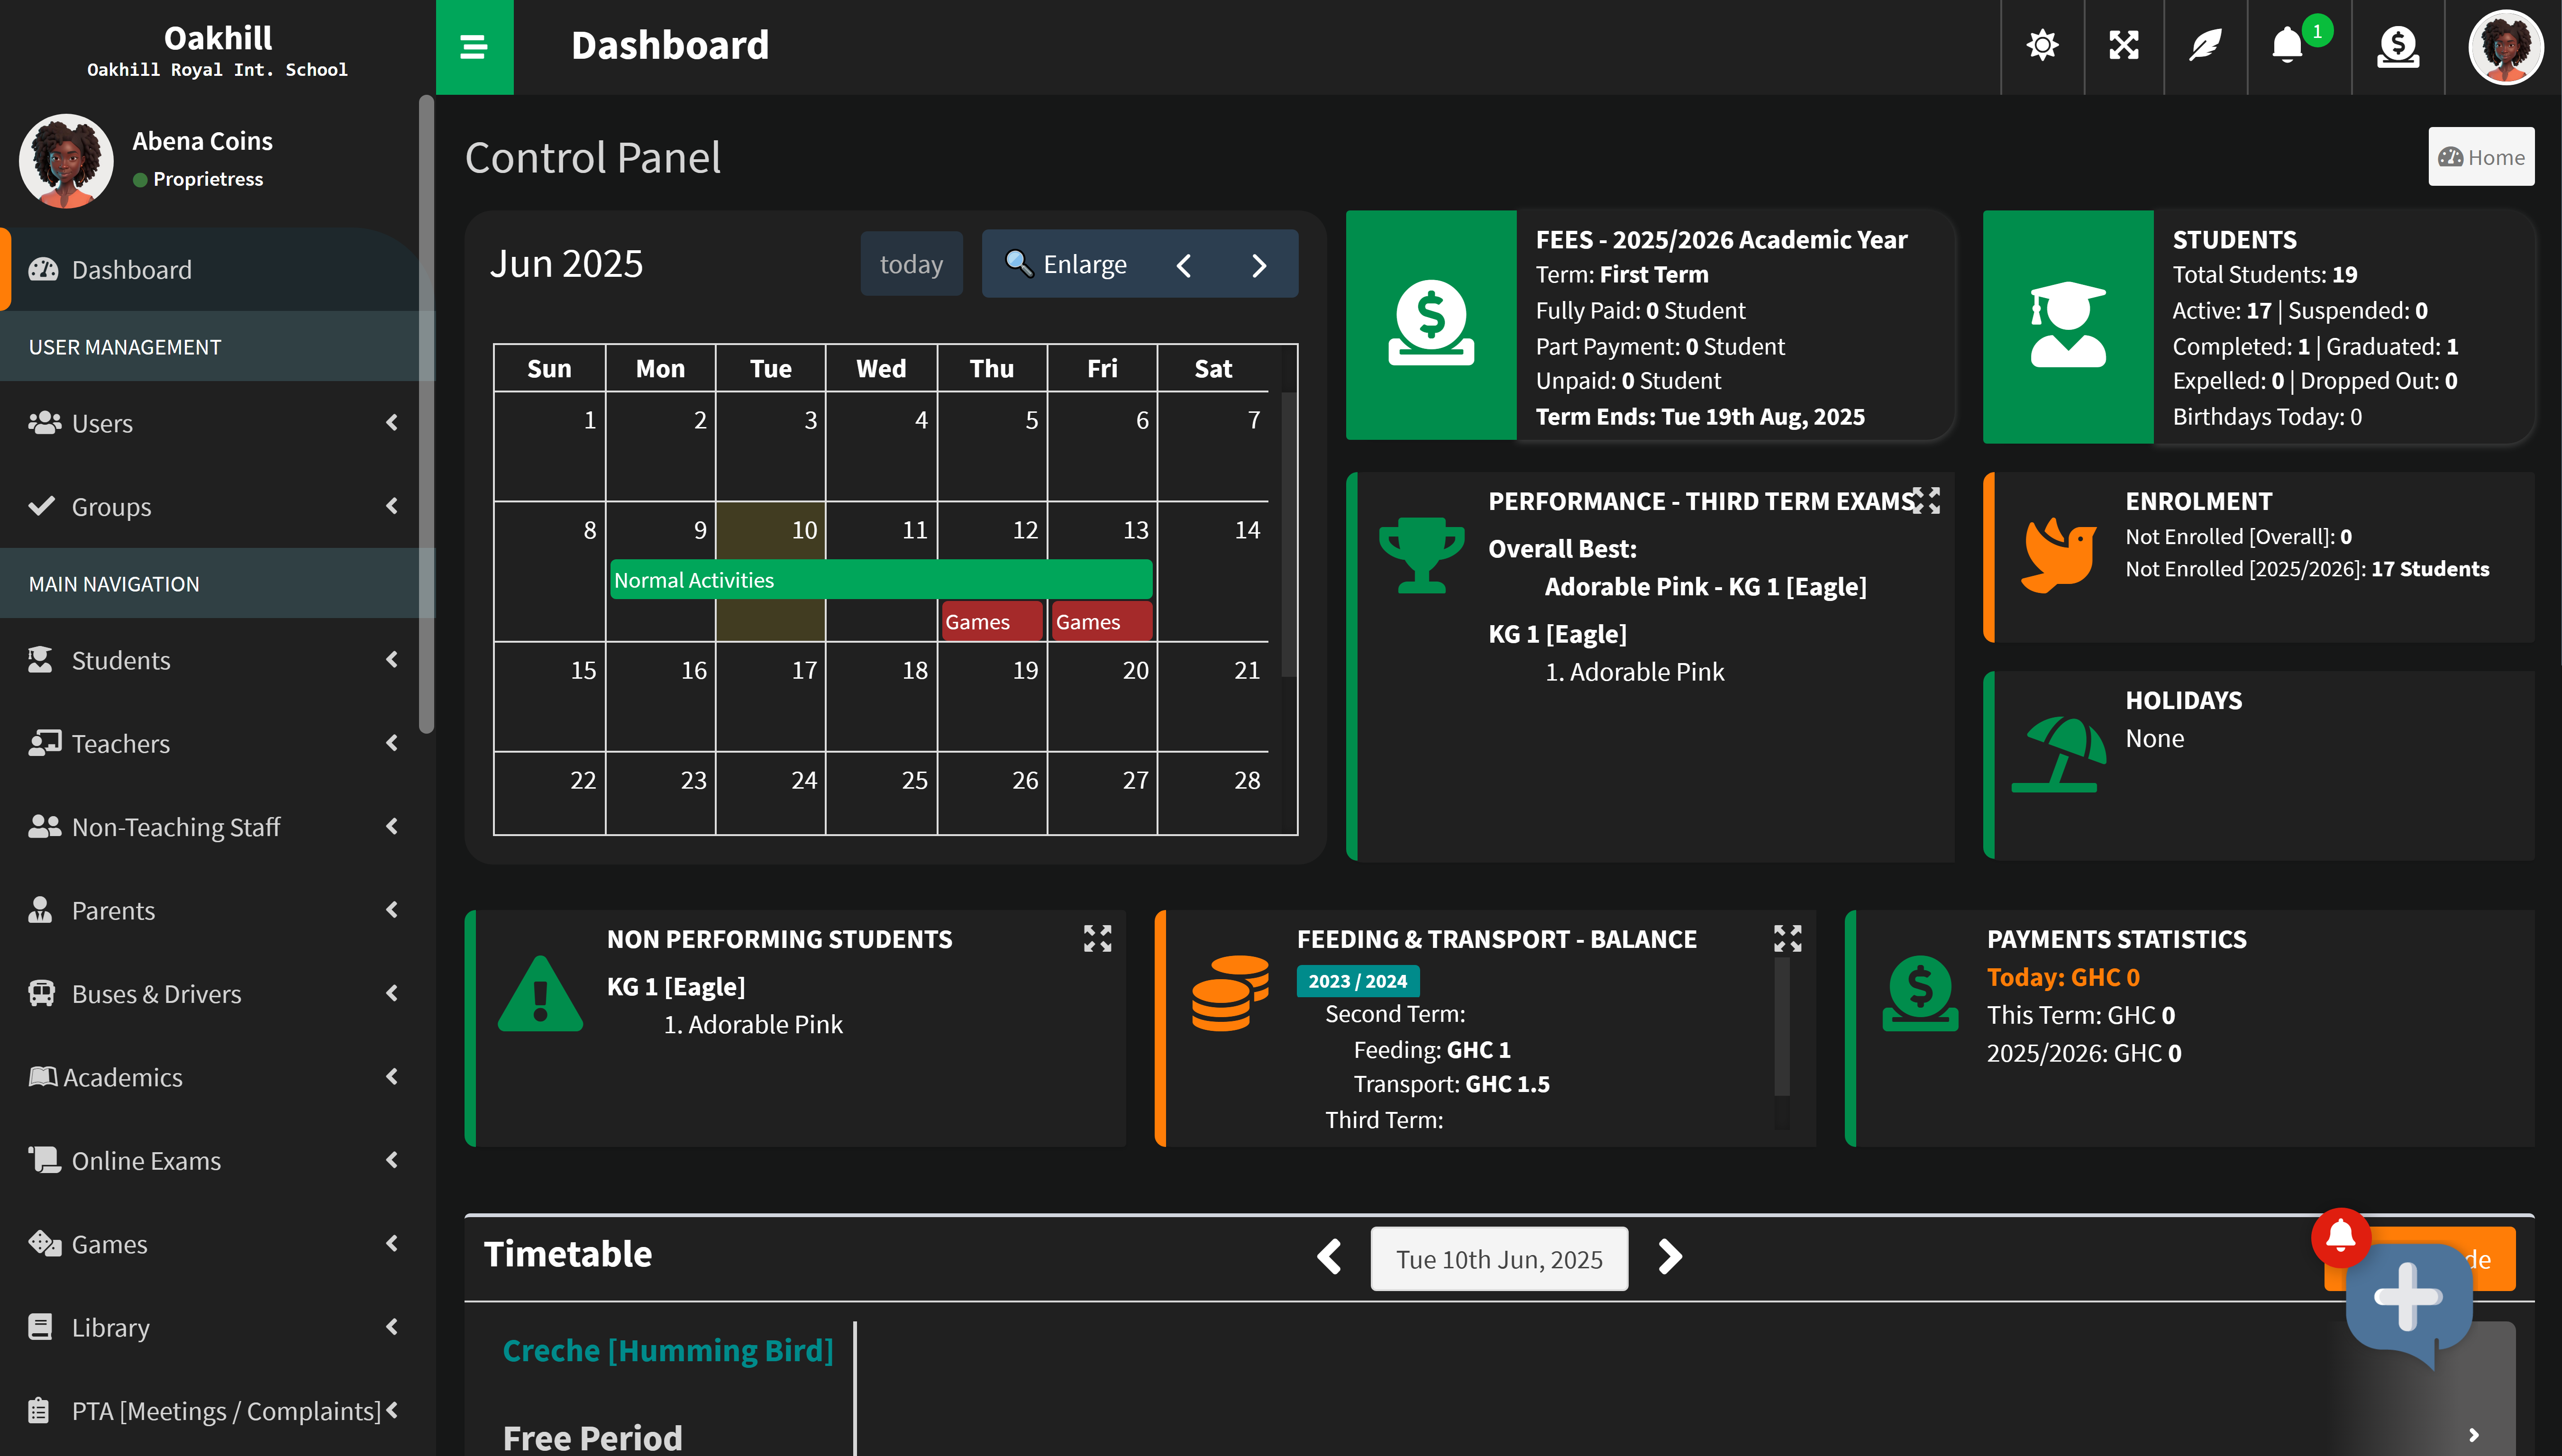
Task: Click the payments dollar icon in header
Action: (x=2398, y=46)
